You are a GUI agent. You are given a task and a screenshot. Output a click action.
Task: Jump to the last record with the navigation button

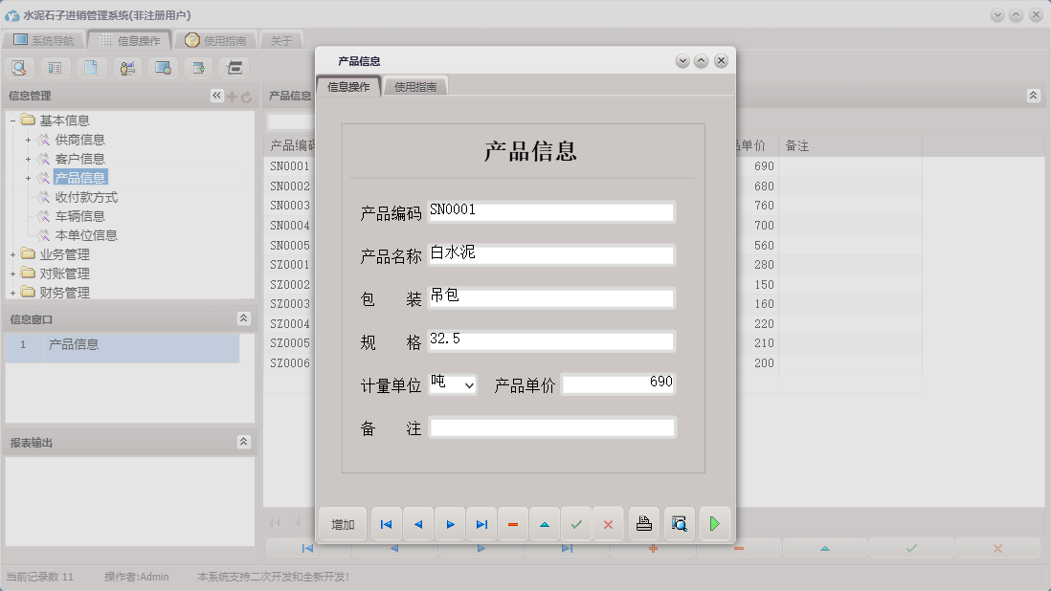pos(481,523)
